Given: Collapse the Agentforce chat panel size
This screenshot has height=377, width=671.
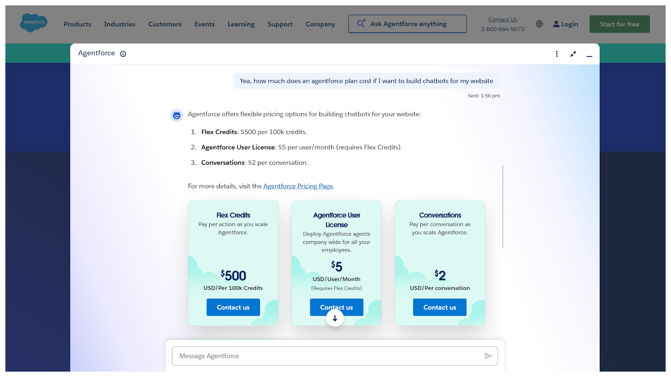Looking at the screenshot, I should point(573,54).
